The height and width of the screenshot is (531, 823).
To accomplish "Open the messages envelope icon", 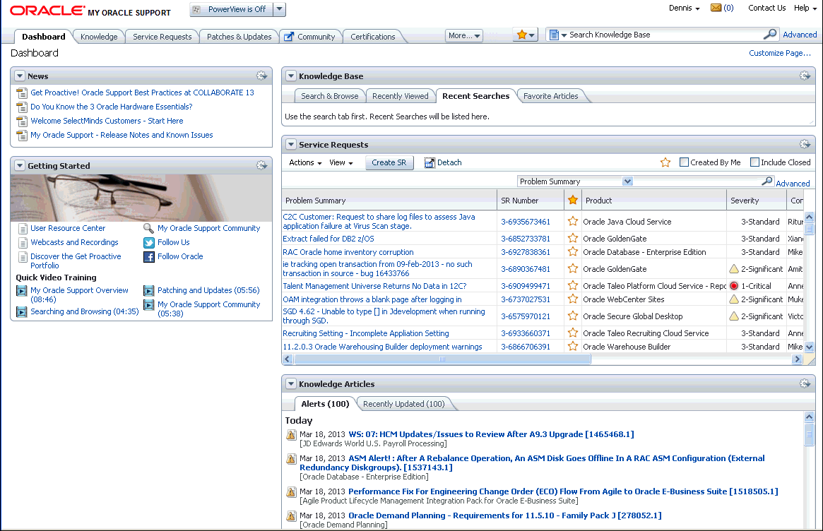I will point(716,8).
